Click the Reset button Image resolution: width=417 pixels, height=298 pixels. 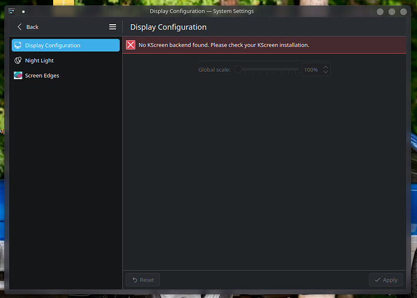143,280
